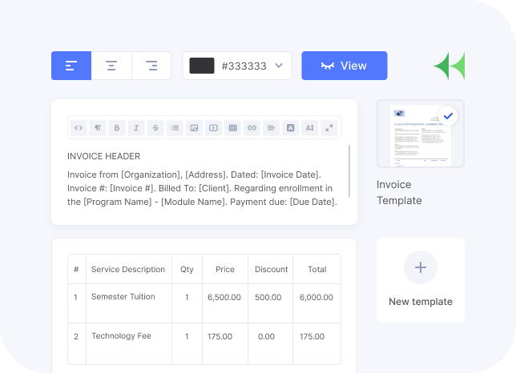This screenshot has height=373, width=516.
Task: Open text alignment editor icon
Action: [271, 128]
